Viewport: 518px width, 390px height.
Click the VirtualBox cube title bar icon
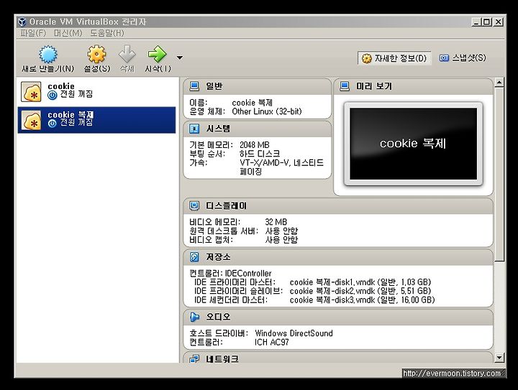pos(22,22)
